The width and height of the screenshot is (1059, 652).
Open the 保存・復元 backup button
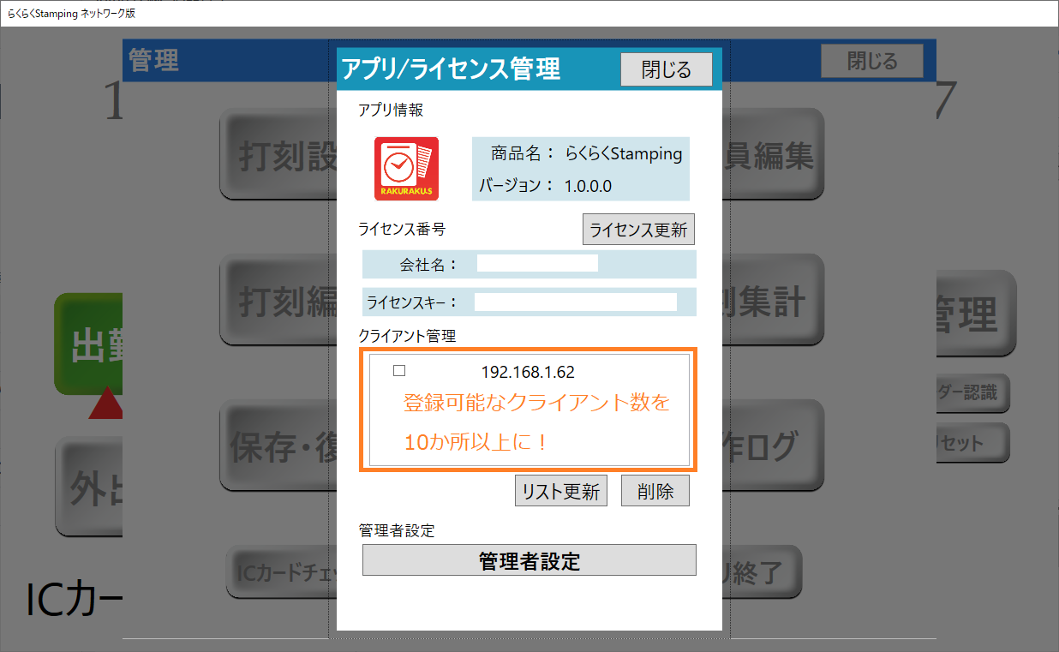pyautogui.click(x=278, y=446)
